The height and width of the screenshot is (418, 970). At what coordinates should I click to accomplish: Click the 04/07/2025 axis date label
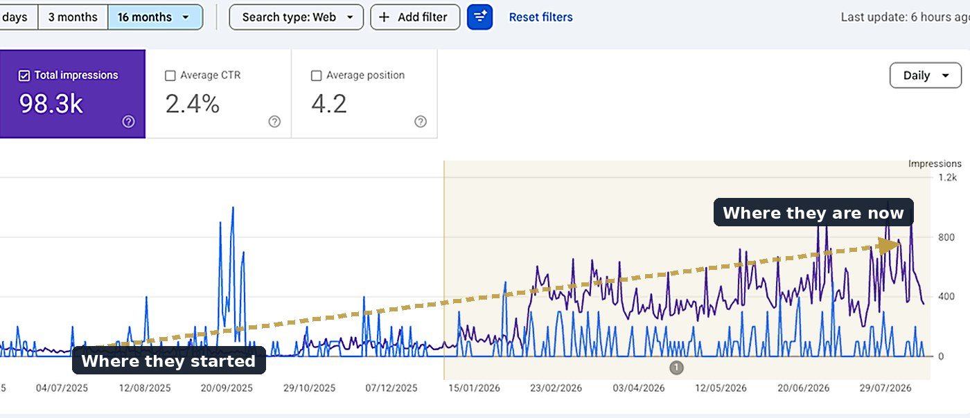tap(62, 388)
